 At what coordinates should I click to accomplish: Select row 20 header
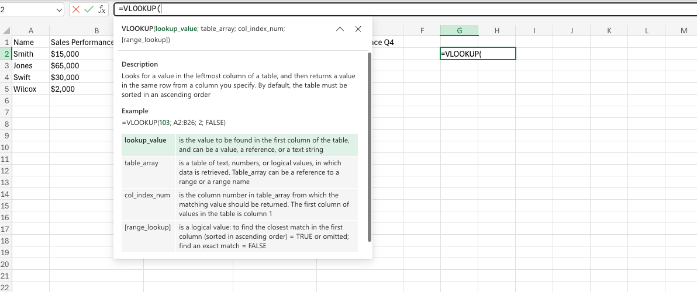pyautogui.click(x=6, y=264)
